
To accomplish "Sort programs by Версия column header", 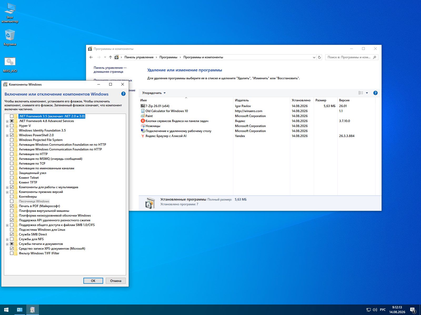I will (x=356, y=100).
